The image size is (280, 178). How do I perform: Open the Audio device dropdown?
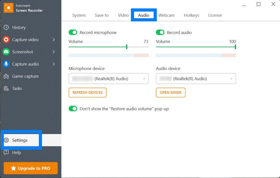click(x=196, y=79)
